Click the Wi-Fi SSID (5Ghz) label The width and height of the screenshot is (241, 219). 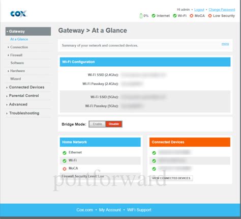coord(104,97)
